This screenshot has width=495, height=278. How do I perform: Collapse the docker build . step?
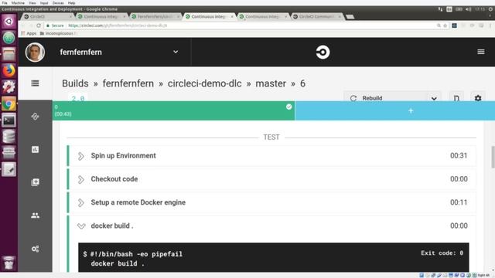point(81,225)
